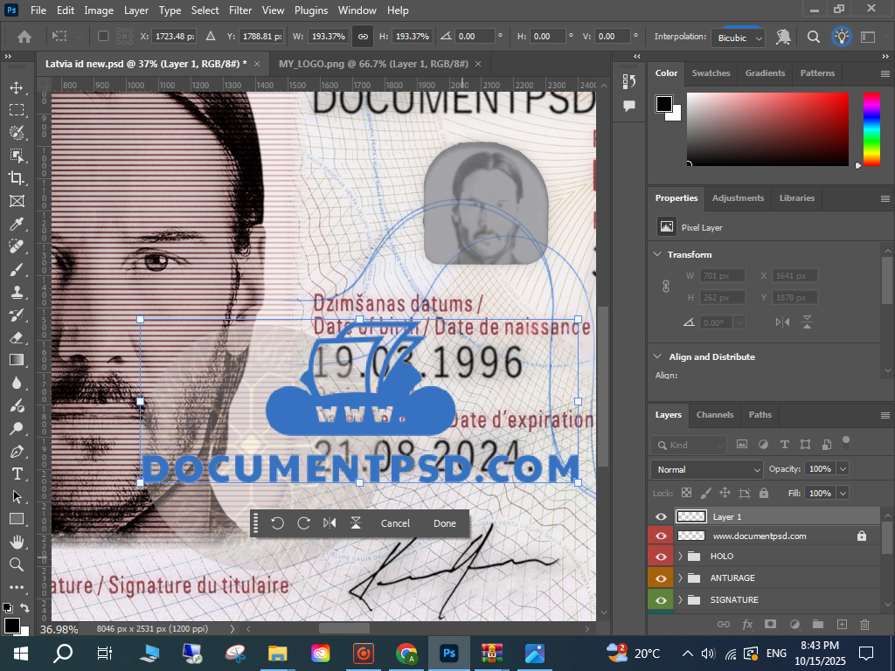Image resolution: width=895 pixels, height=671 pixels.
Task: Select the Move tool
Action: coord(17,87)
